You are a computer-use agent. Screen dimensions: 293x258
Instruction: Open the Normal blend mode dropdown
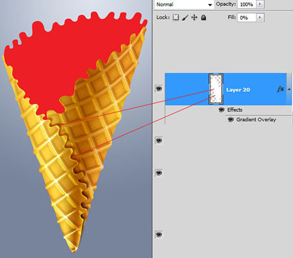(x=184, y=5)
